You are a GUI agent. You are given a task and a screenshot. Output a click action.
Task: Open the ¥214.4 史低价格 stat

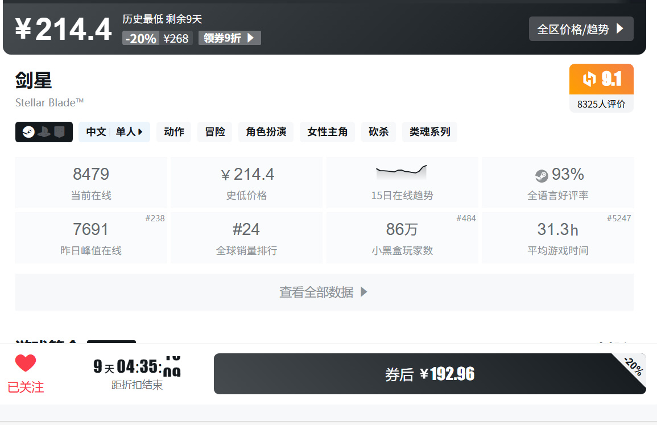(x=247, y=183)
